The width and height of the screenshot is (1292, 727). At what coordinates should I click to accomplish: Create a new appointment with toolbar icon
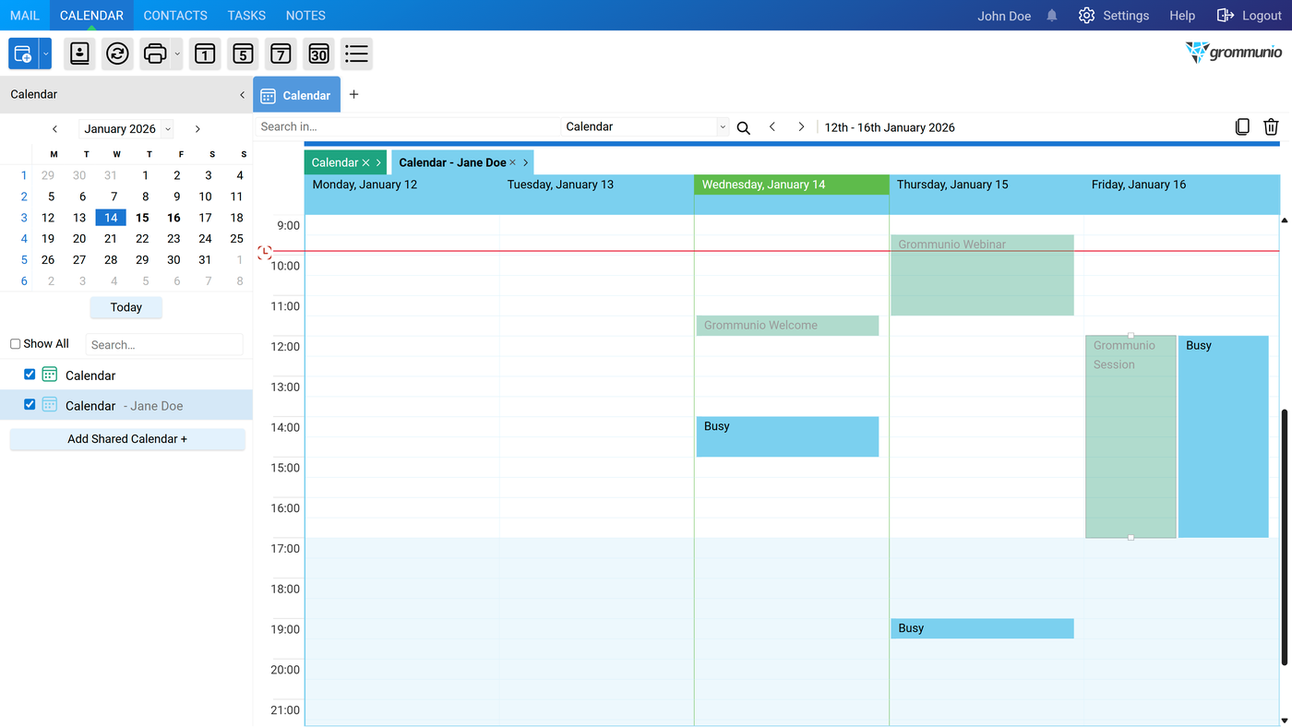click(x=23, y=54)
